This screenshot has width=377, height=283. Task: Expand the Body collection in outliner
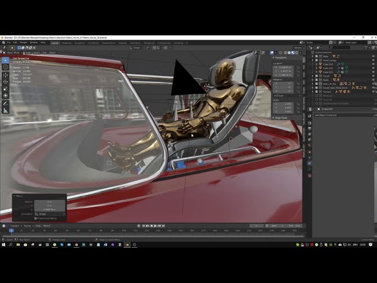click(x=313, y=57)
